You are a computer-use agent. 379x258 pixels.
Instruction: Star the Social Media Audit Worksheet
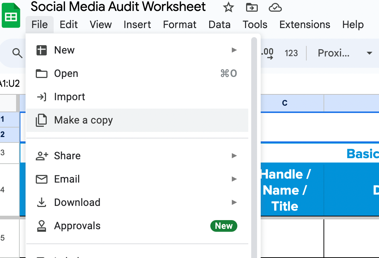[229, 7]
